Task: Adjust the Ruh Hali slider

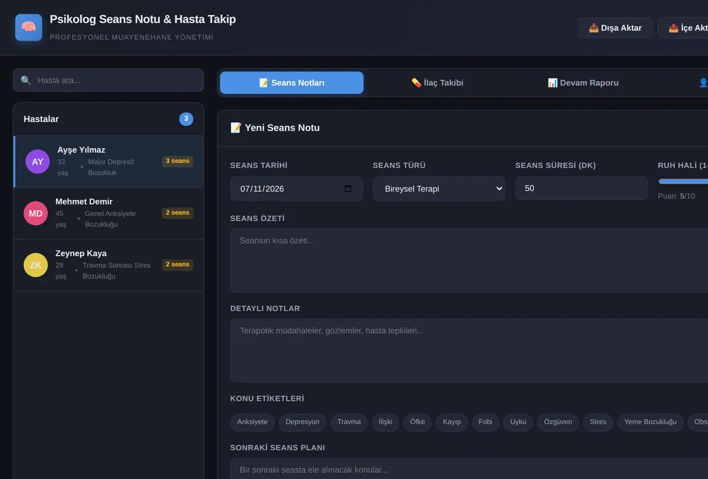Action: [x=683, y=181]
